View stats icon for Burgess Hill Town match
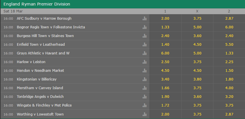The image size is (245, 119). 144,36
